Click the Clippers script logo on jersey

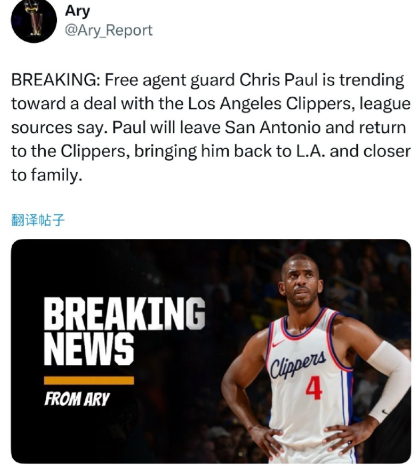(x=298, y=364)
